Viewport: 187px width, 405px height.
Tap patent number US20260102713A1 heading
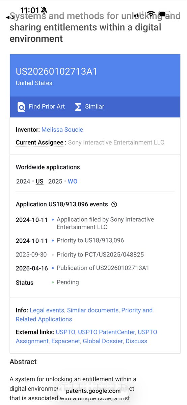click(56, 71)
